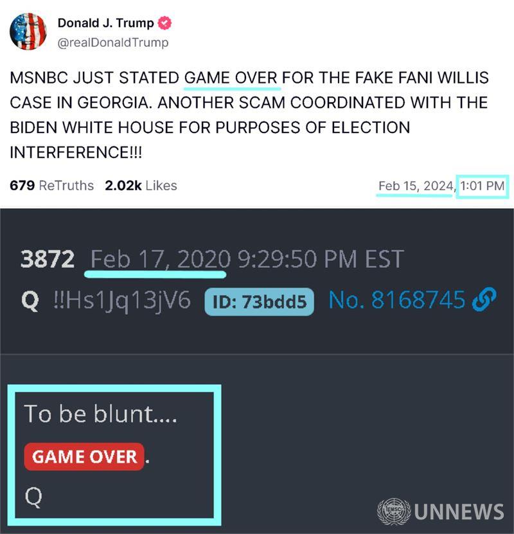
Task: Click the "To be blunt...." text
Action: [100, 414]
